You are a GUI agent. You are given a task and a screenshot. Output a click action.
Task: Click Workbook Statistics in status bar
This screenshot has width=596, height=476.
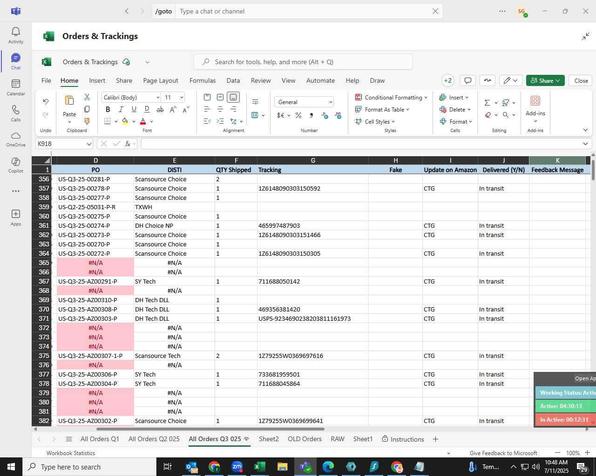point(71,453)
